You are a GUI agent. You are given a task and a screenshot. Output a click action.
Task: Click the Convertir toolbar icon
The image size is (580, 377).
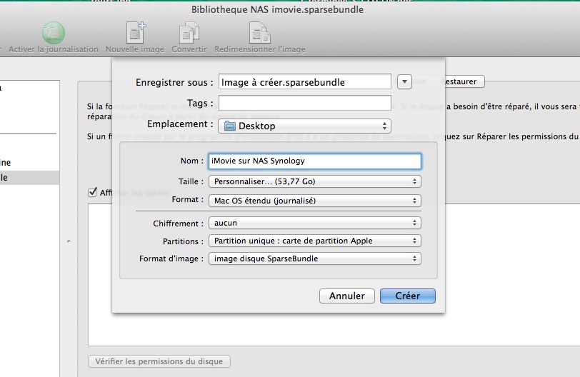click(x=189, y=33)
